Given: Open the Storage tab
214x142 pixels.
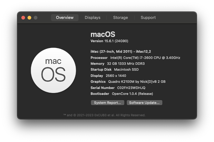Looking at the screenshot, I should tap(121, 18).
